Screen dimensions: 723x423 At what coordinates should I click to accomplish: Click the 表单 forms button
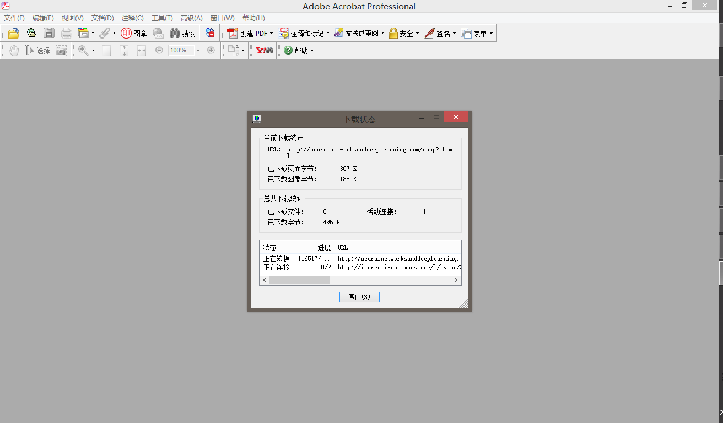click(474, 33)
